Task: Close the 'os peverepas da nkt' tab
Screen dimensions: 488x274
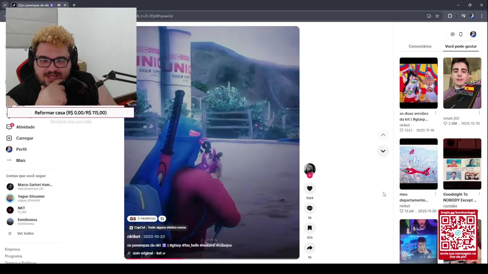Action: click(65, 5)
